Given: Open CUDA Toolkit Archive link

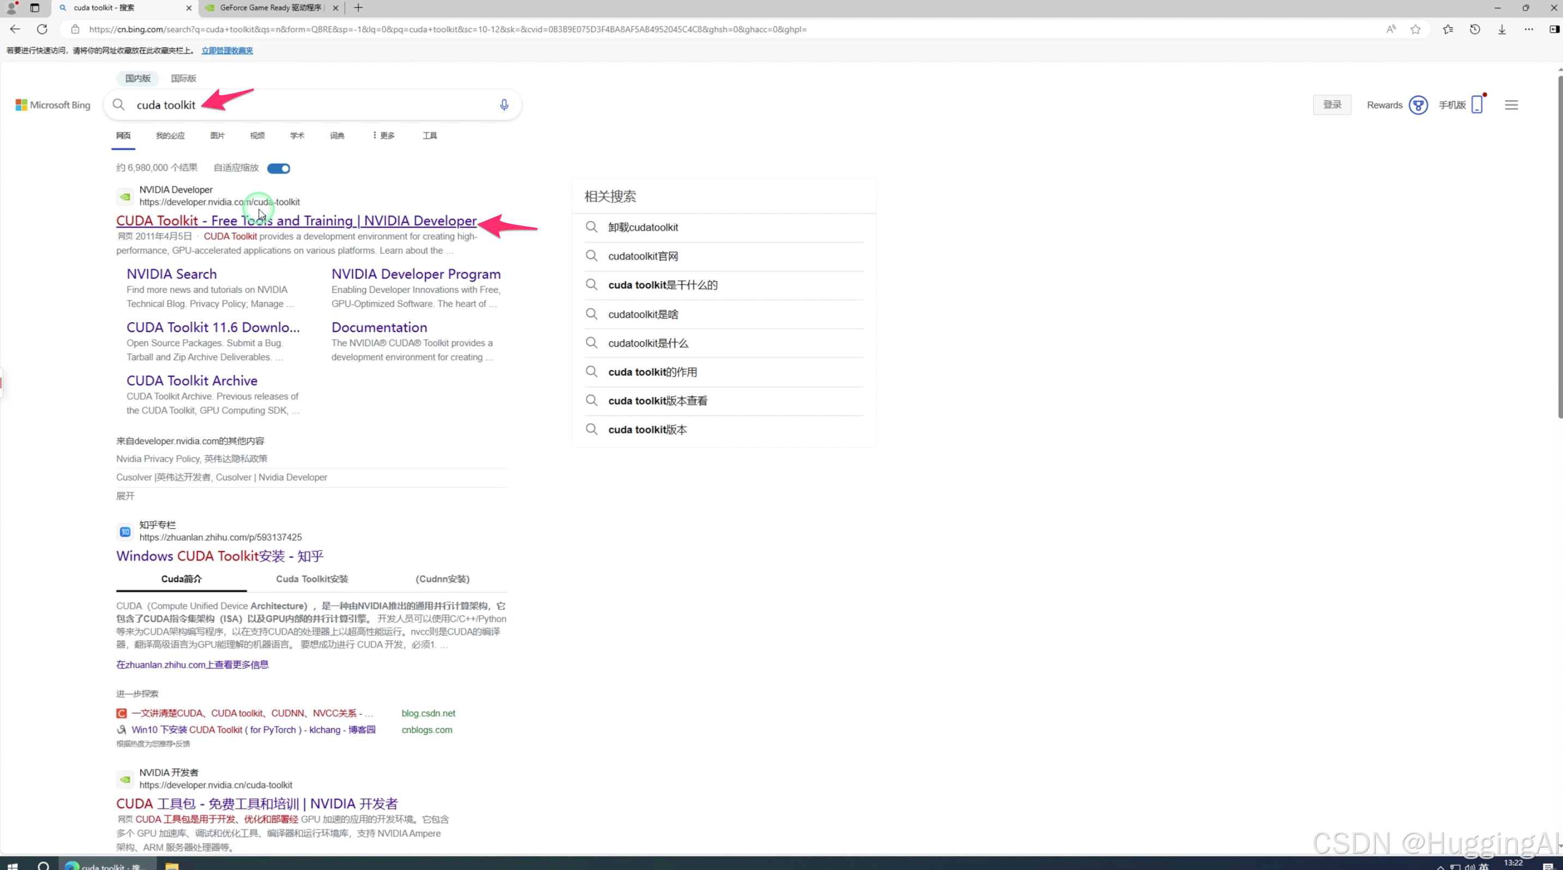Looking at the screenshot, I should click(192, 380).
